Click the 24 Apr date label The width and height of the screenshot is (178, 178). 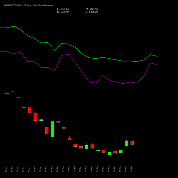click(x=23, y=170)
